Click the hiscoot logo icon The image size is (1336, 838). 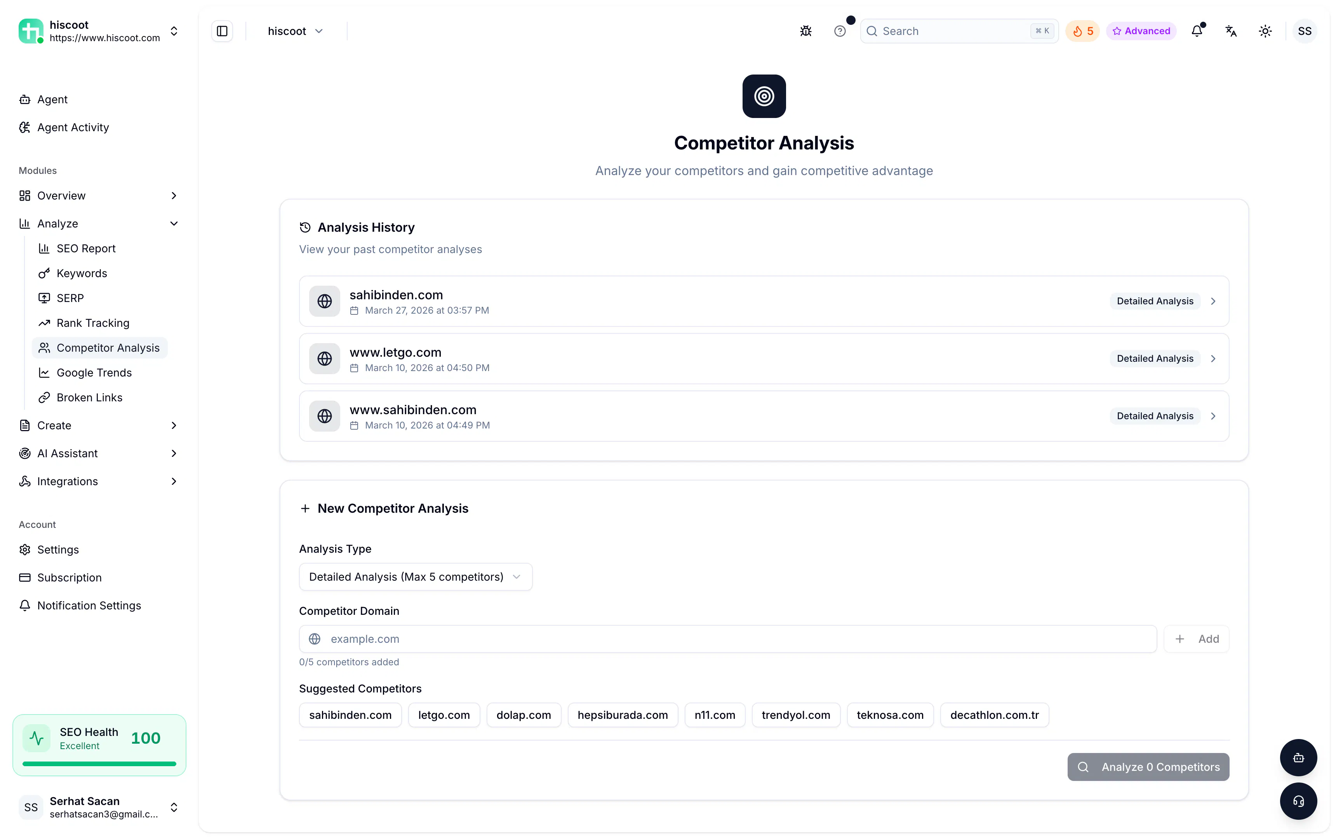(31, 31)
